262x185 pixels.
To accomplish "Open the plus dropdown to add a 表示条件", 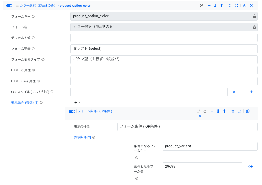I will pos(77,102).
